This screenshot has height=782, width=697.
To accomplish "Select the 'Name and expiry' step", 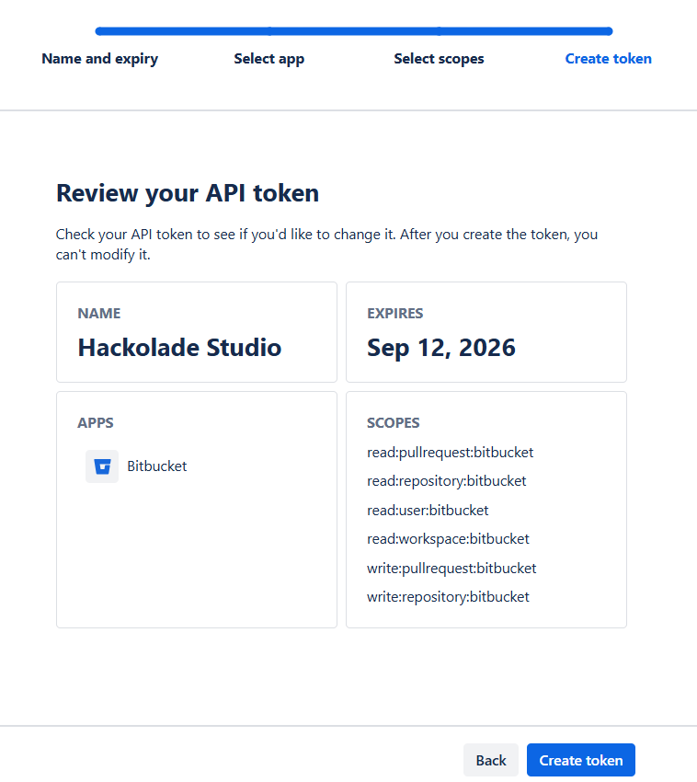I will (x=99, y=59).
